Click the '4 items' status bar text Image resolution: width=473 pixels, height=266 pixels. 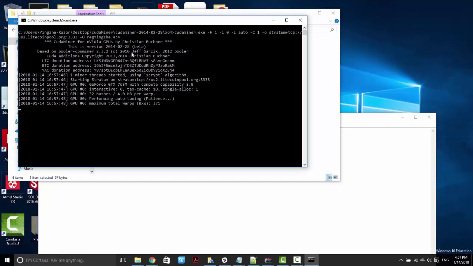click(x=17, y=178)
